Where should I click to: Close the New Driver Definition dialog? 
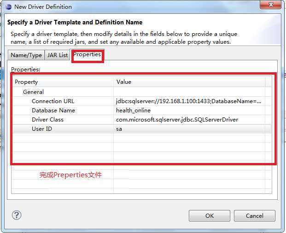[x=270, y=5]
